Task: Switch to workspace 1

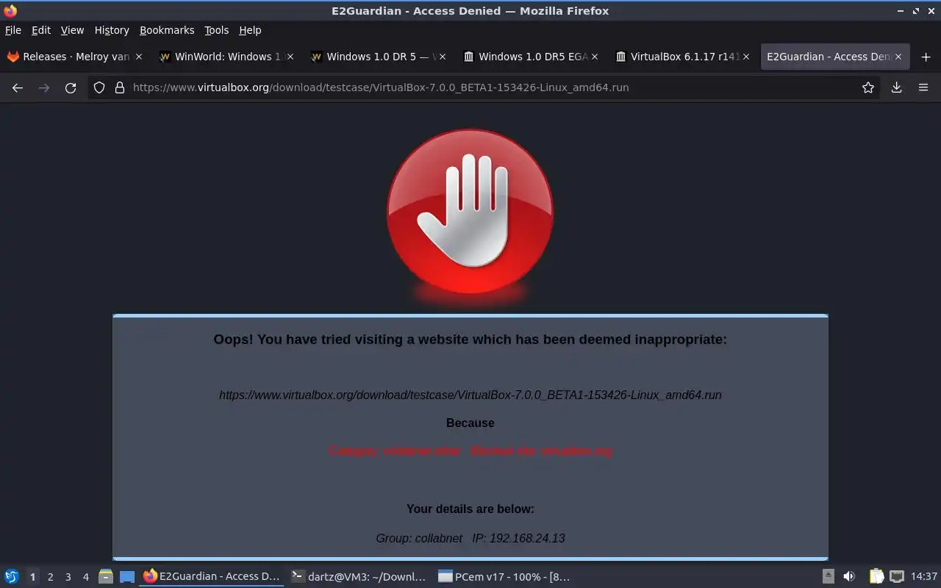Action: [32, 577]
